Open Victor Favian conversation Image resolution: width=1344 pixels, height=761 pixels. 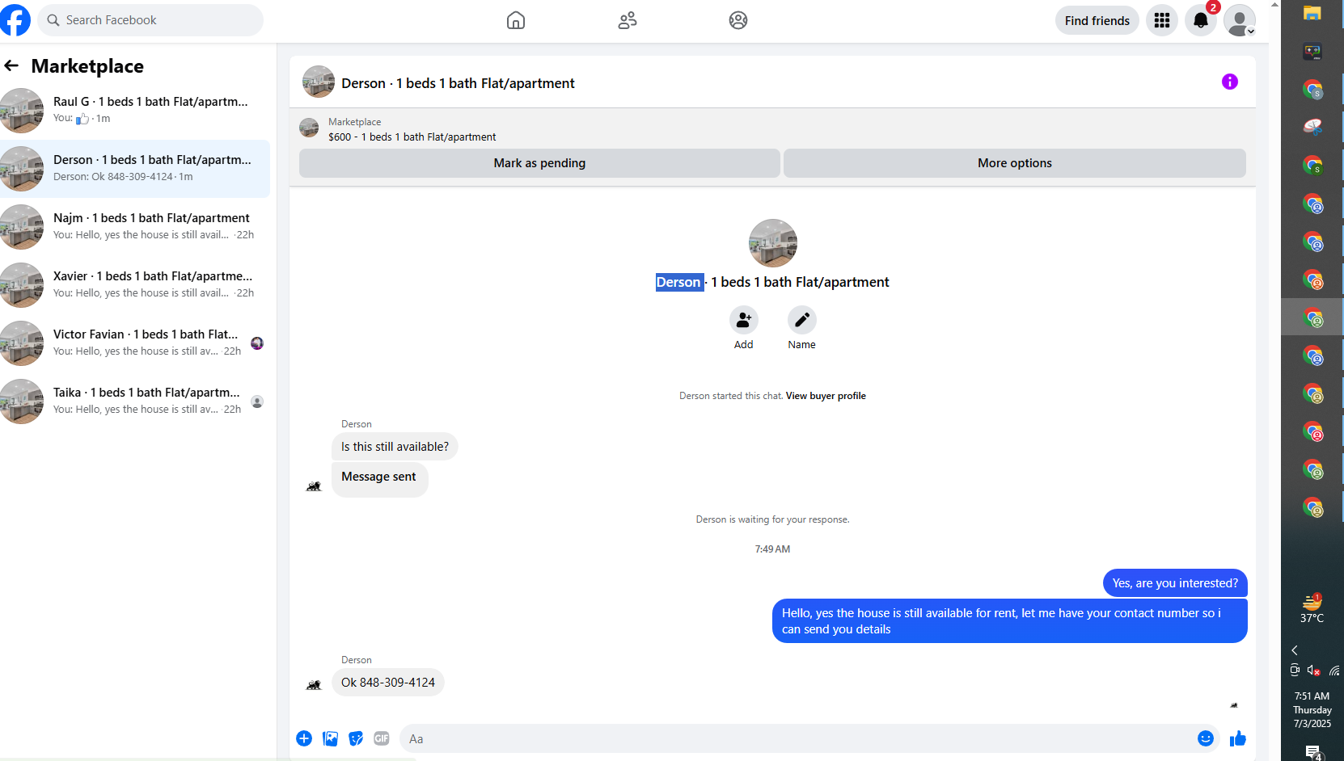coord(135,343)
